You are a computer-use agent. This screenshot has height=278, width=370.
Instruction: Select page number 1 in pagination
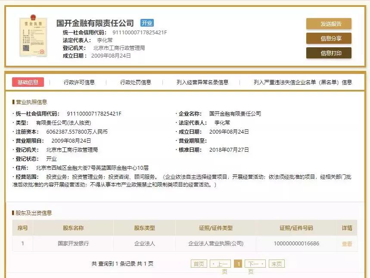[238, 263]
